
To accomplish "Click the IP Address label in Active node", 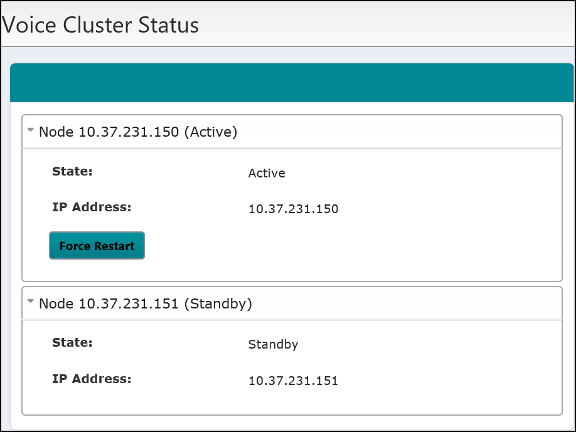I will pyautogui.click(x=92, y=207).
